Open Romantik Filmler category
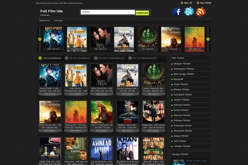248x165 pixels. [183, 131]
